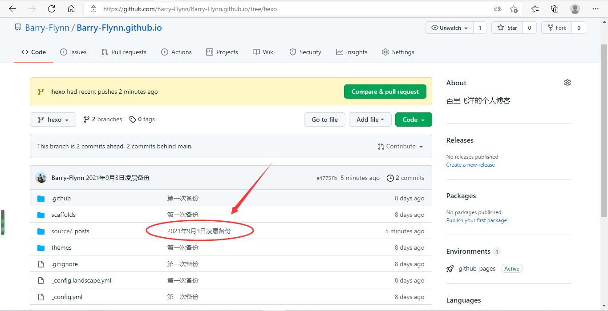Image resolution: width=608 pixels, height=311 pixels.
Task: Star the repository
Action: click(507, 28)
